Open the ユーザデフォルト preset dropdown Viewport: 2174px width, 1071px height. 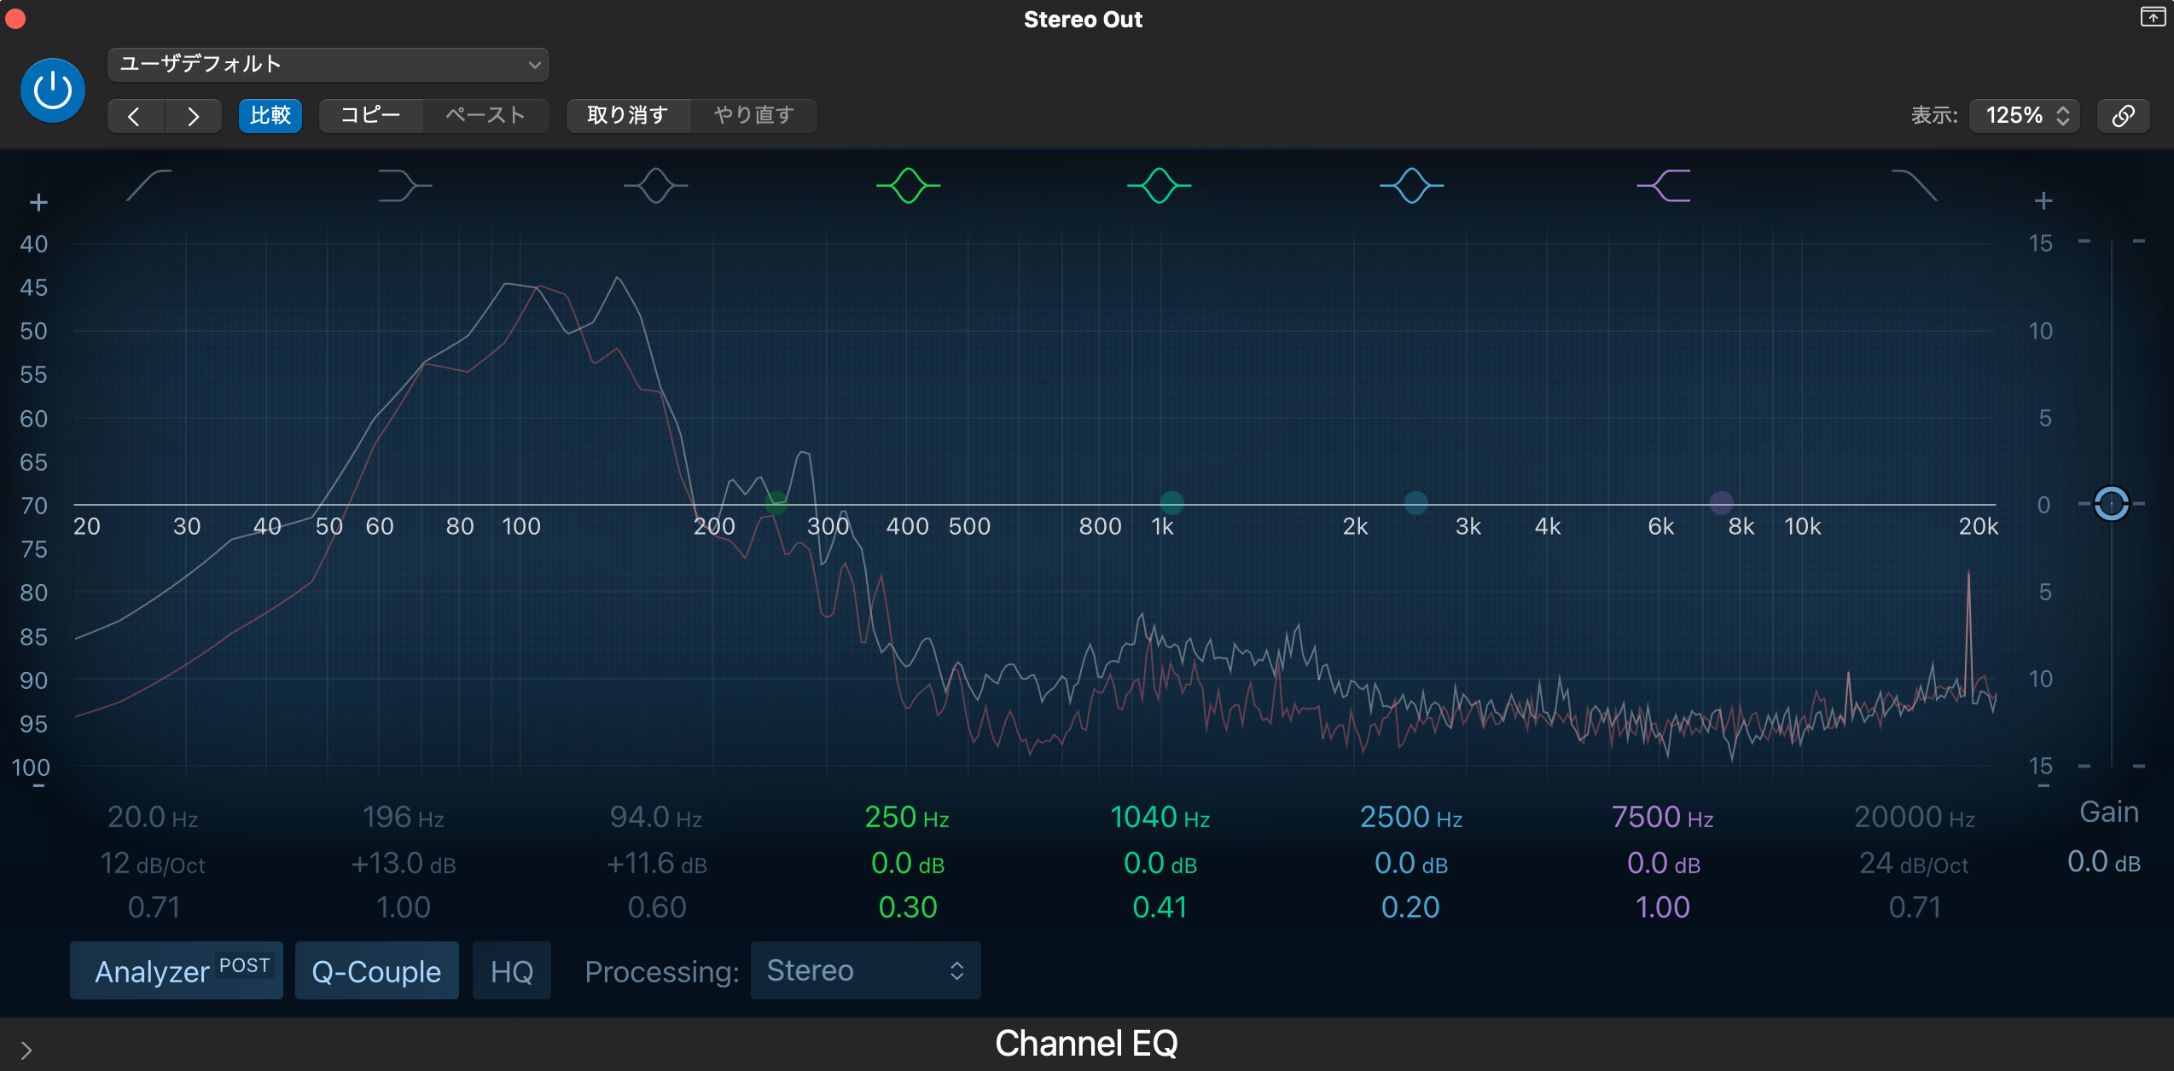pos(328,65)
